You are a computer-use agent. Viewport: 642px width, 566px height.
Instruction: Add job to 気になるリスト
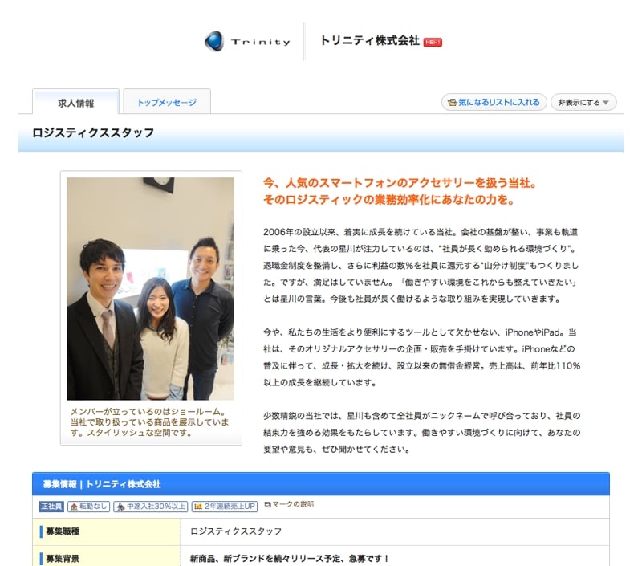pos(494,103)
